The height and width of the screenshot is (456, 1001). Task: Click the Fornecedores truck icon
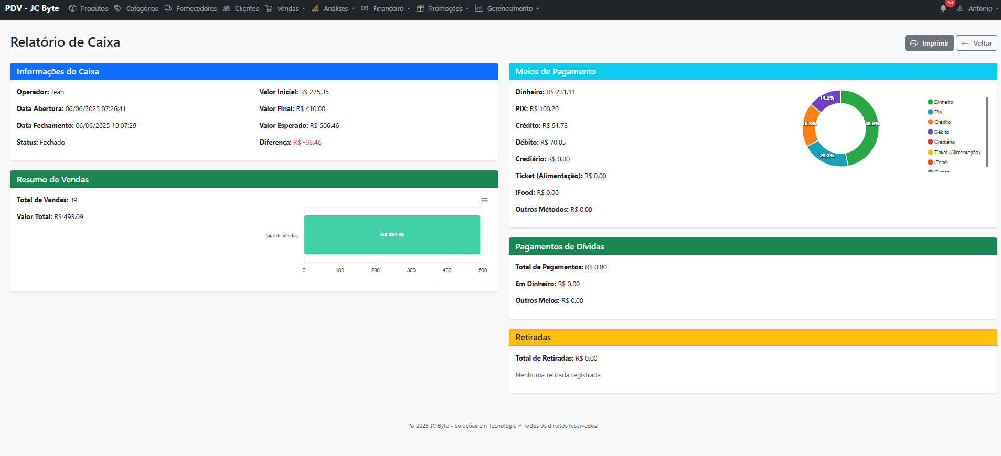pyautogui.click(x=168, y=8)
